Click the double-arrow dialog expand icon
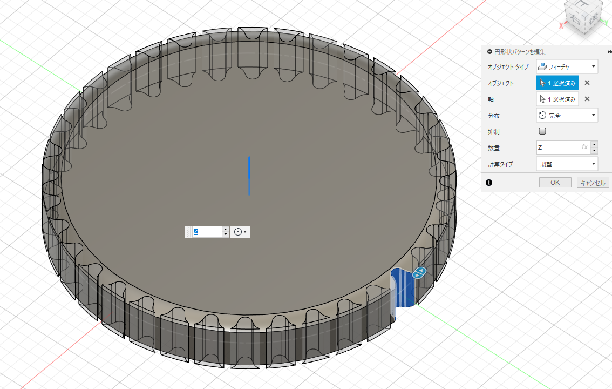The height and width of the screenshot is (389, 612). (609, 52)
